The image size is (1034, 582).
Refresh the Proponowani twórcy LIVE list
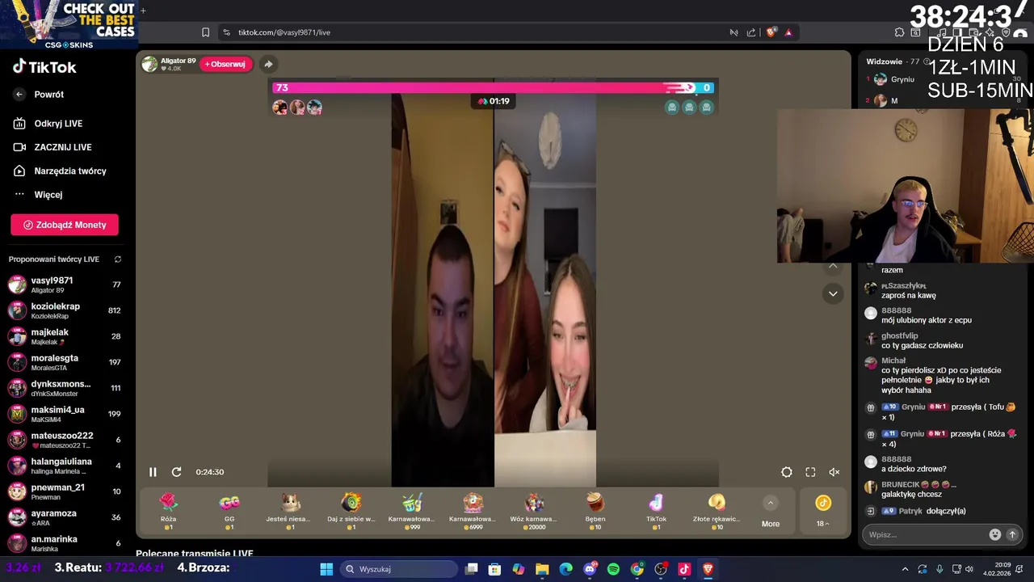point(118,259)
